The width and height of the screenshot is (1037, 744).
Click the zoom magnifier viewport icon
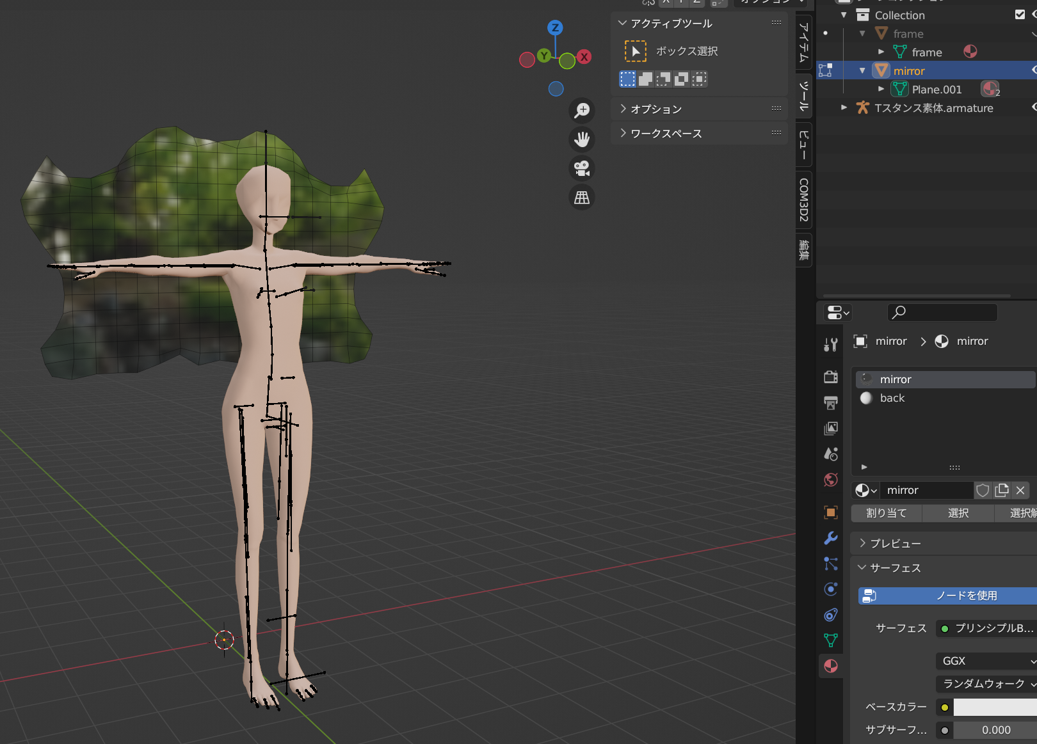[x=582, y=111]
